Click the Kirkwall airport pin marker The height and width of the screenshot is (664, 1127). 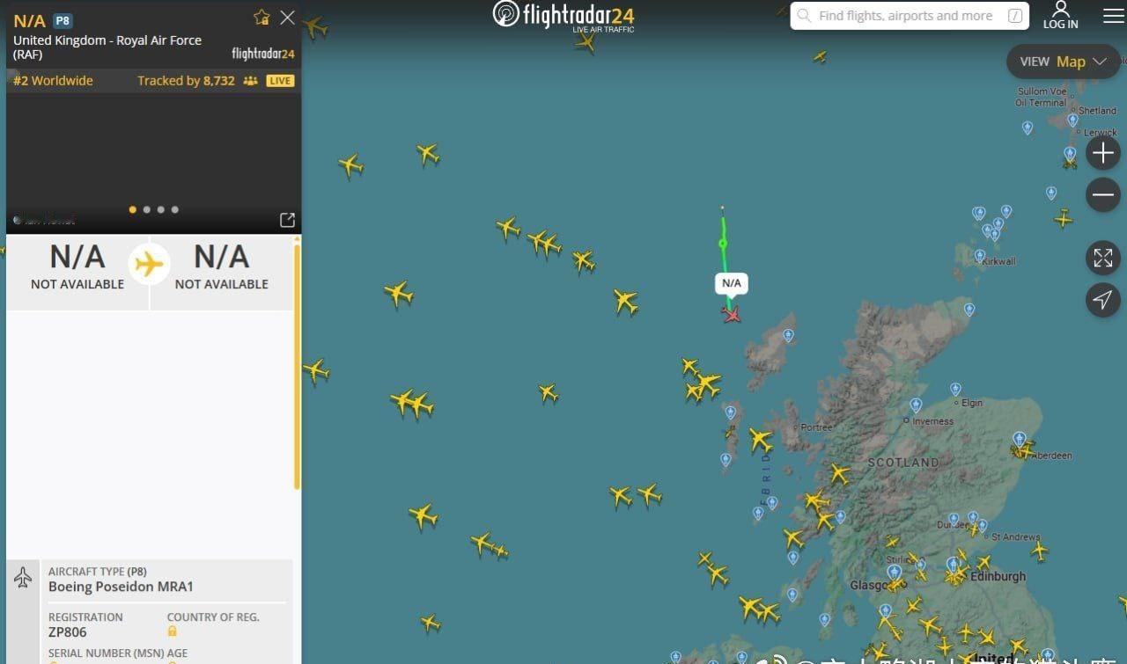980,255
